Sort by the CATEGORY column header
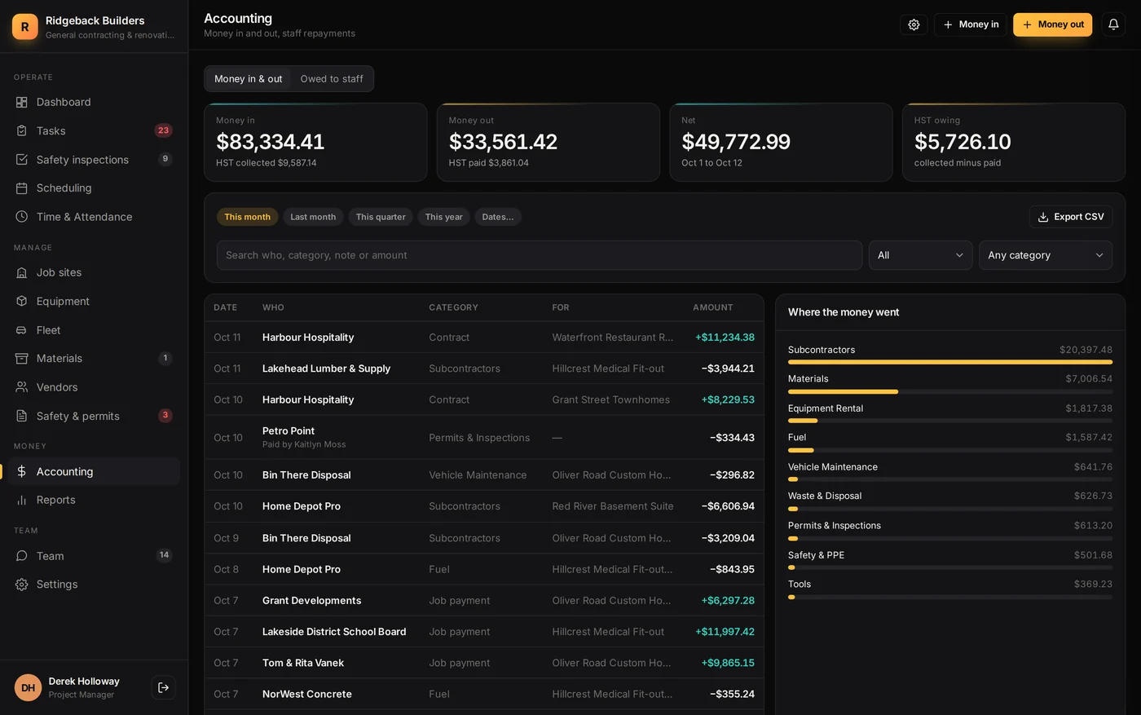 453,307
